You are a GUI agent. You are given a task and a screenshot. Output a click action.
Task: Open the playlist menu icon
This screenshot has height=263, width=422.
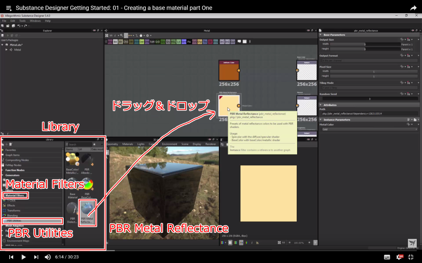coord(9,8)
